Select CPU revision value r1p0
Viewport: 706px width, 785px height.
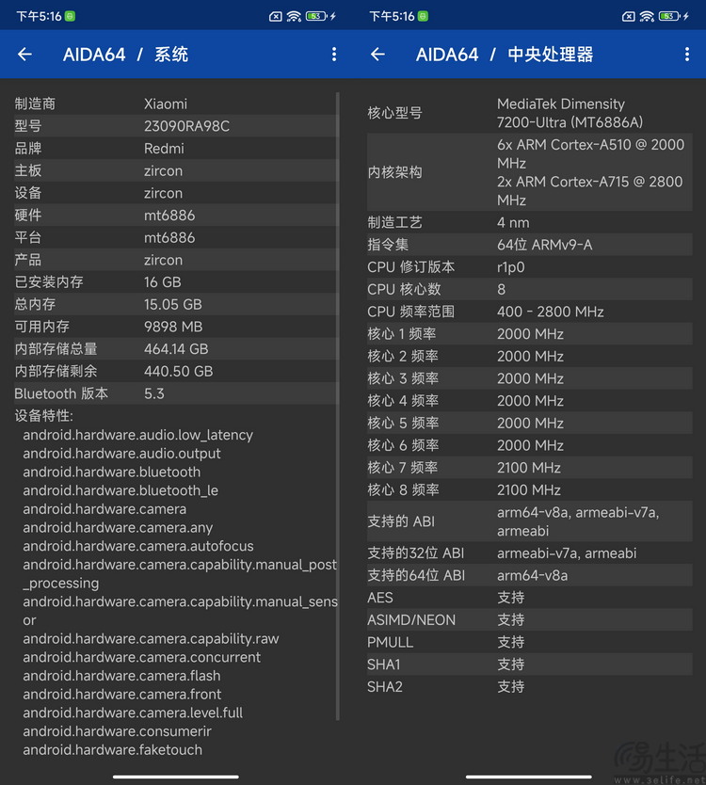point(511,267)
